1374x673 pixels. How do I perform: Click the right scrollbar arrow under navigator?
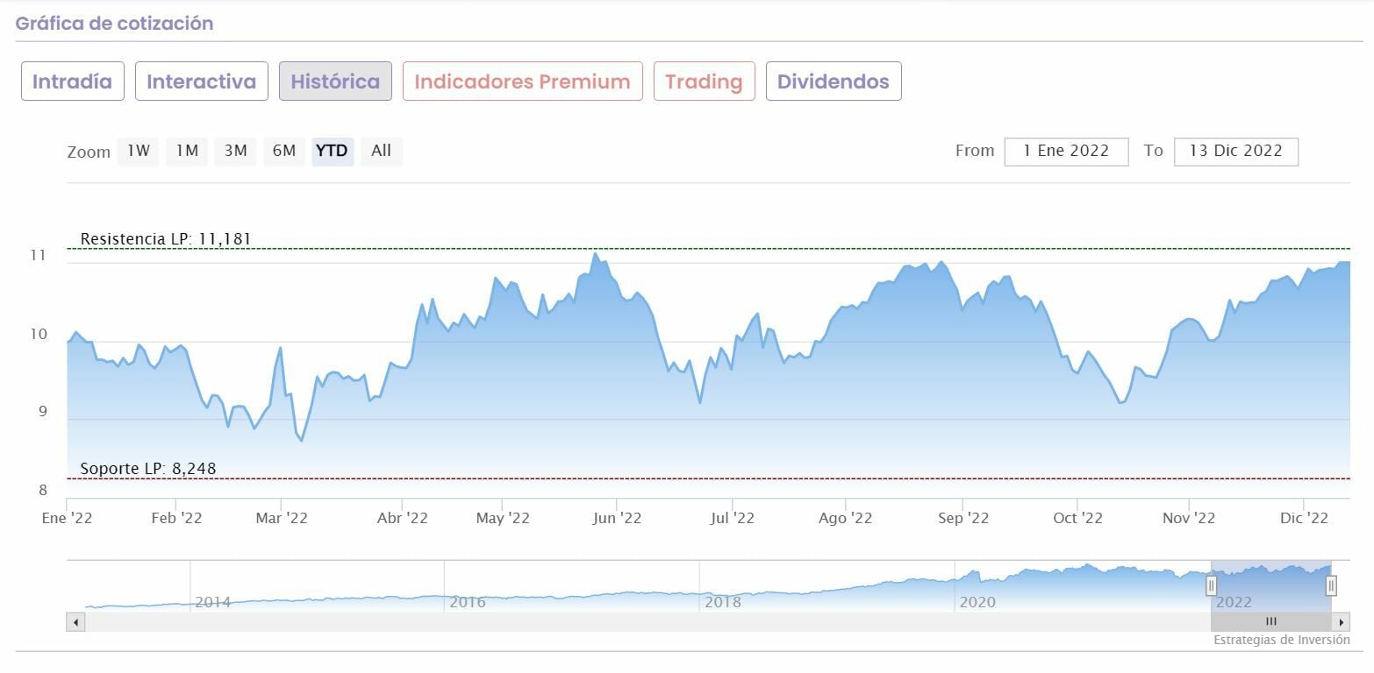pyautogui.click(x=1341, y=622)
